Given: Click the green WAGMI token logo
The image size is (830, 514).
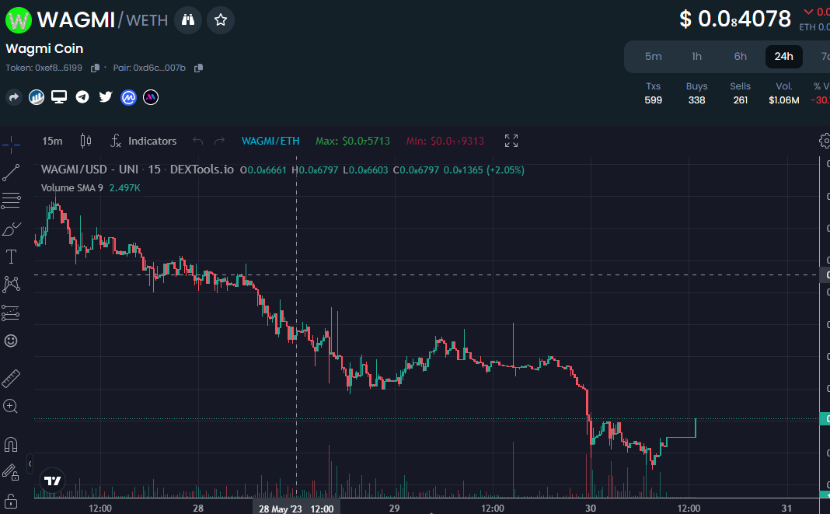Looking at the screenshot, I should (x=19, y=20).
